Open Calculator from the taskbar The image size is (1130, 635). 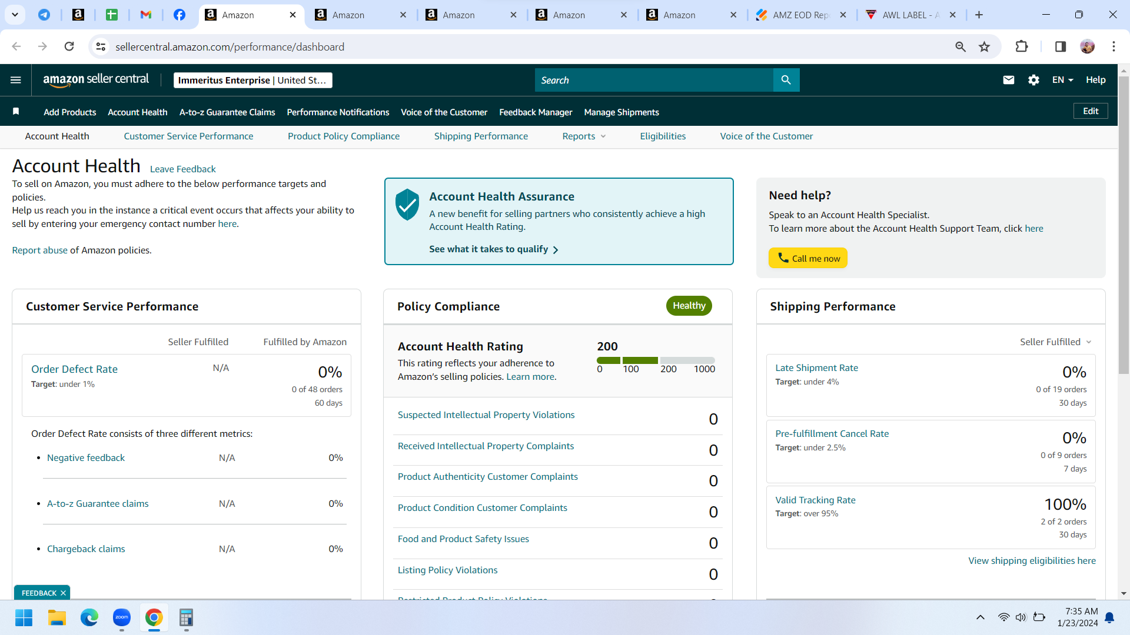tap(187, 618)
